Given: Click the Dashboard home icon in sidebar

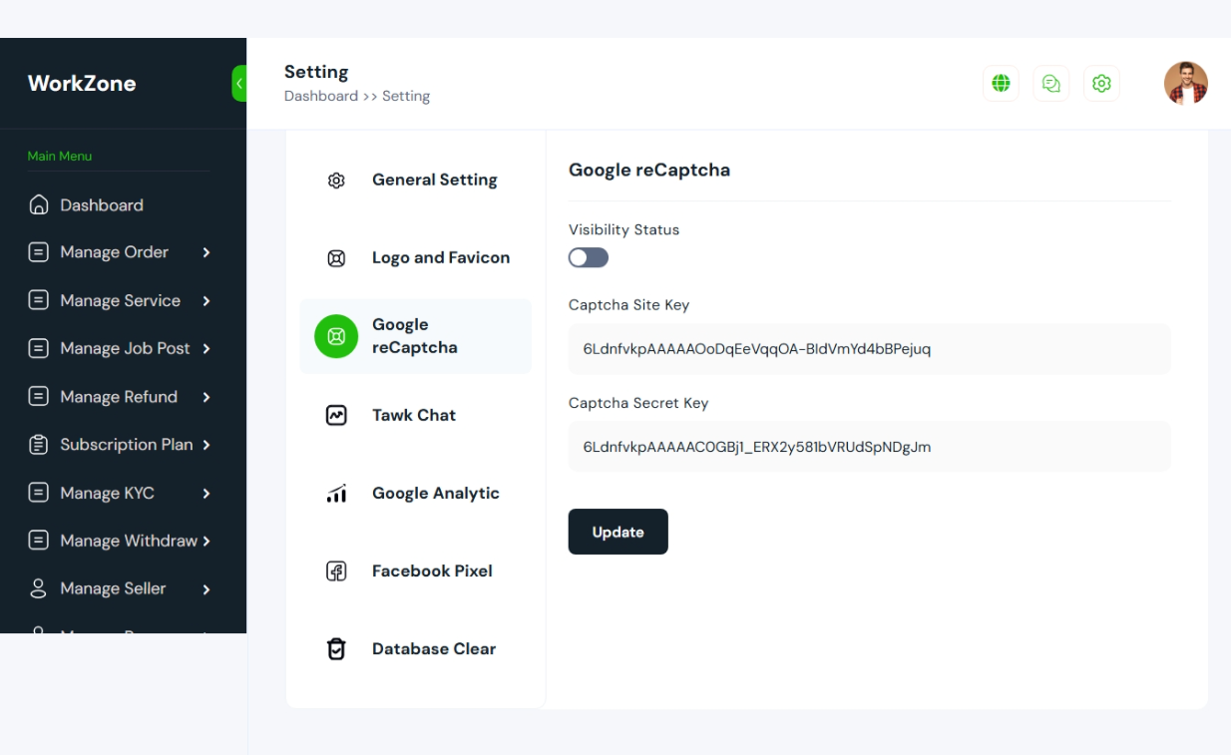Looking at the screenshot, I should coord(39,205).
